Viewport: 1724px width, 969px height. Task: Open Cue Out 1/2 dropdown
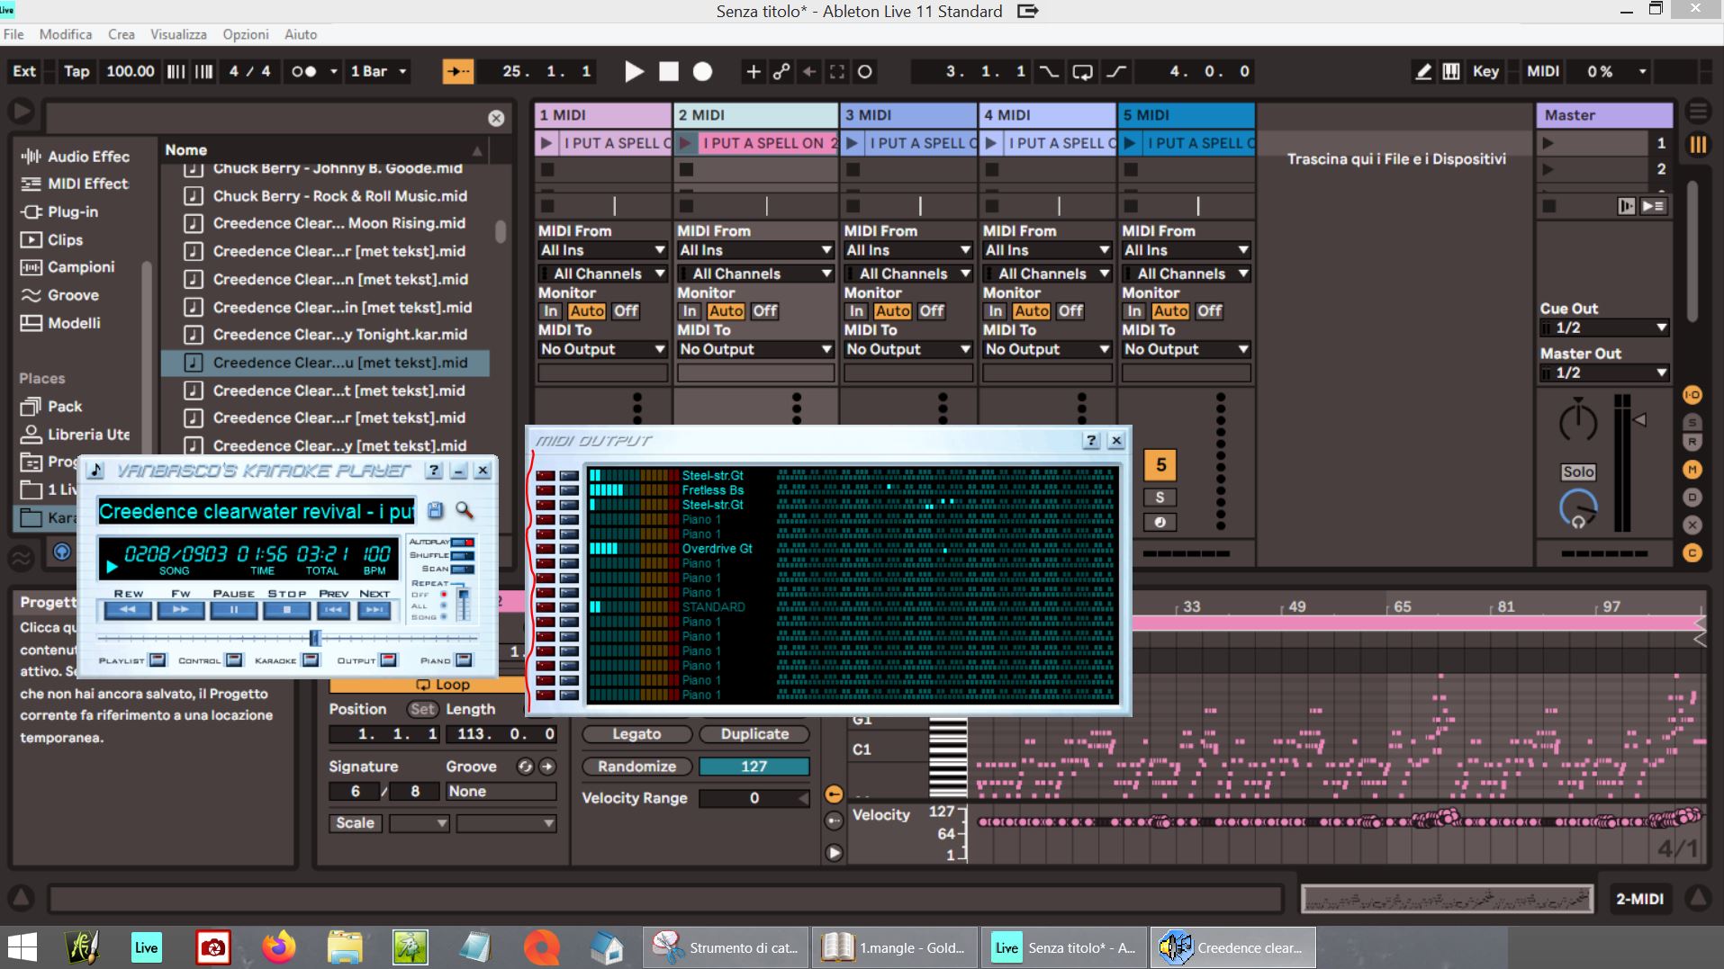click(x=1604, y=327)
